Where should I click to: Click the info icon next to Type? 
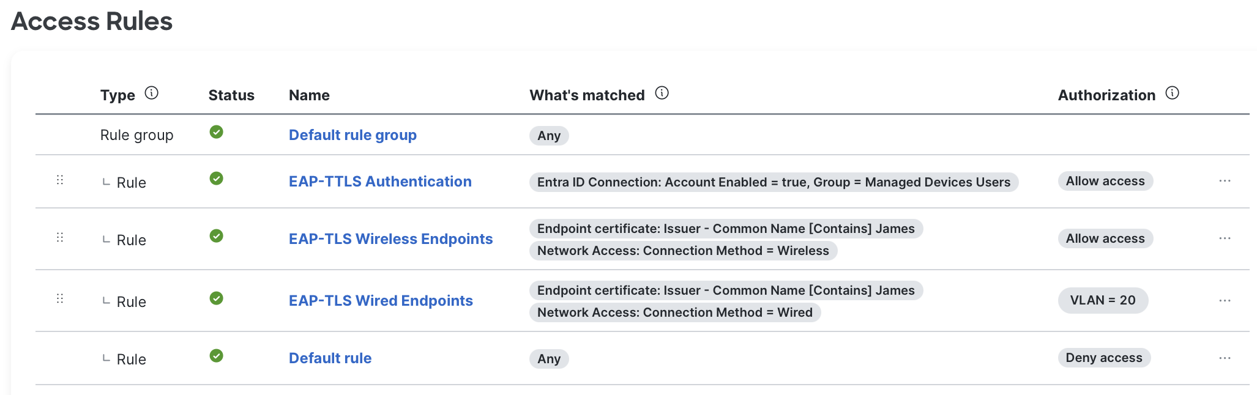151,93
